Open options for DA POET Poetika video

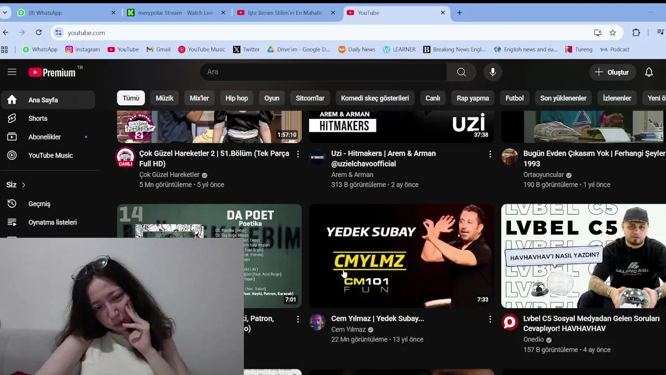click(298, 319)
